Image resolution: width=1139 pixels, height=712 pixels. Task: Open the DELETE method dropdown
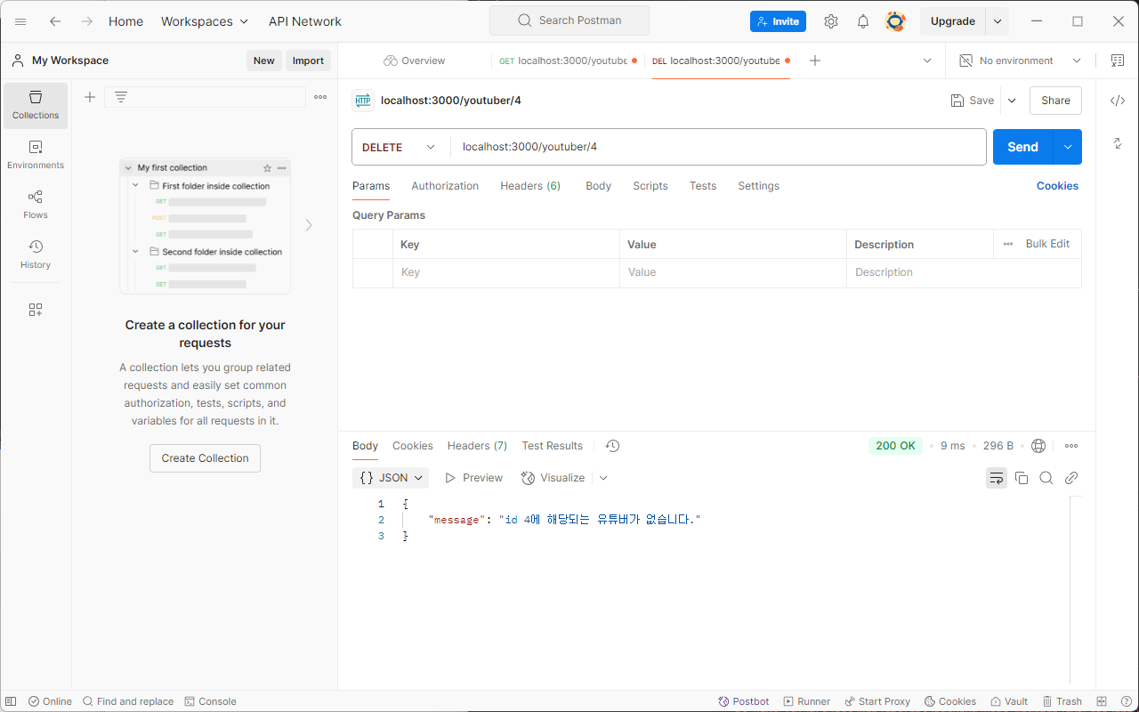(x=400, y=147)
